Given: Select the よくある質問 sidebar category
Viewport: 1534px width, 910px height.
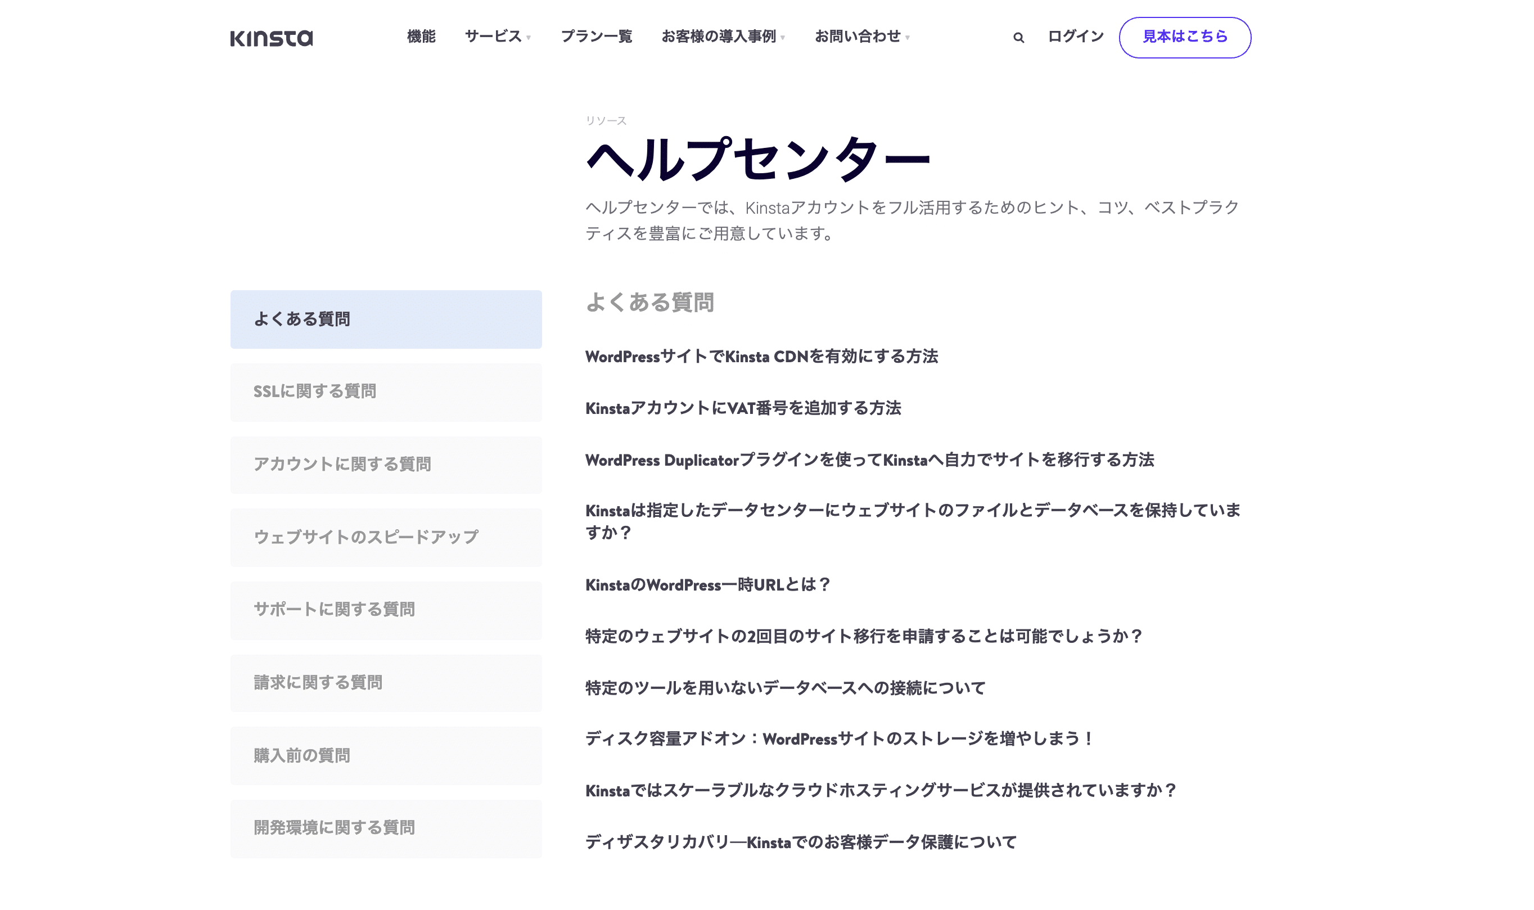Looking at the screenshot, I should (x=385, y=319).
